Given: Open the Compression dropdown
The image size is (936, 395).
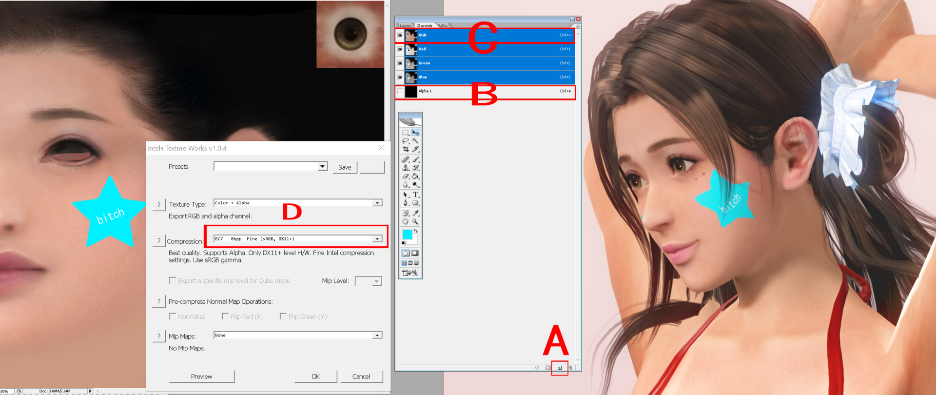Looking at the screenshot, I should [377, 239].
